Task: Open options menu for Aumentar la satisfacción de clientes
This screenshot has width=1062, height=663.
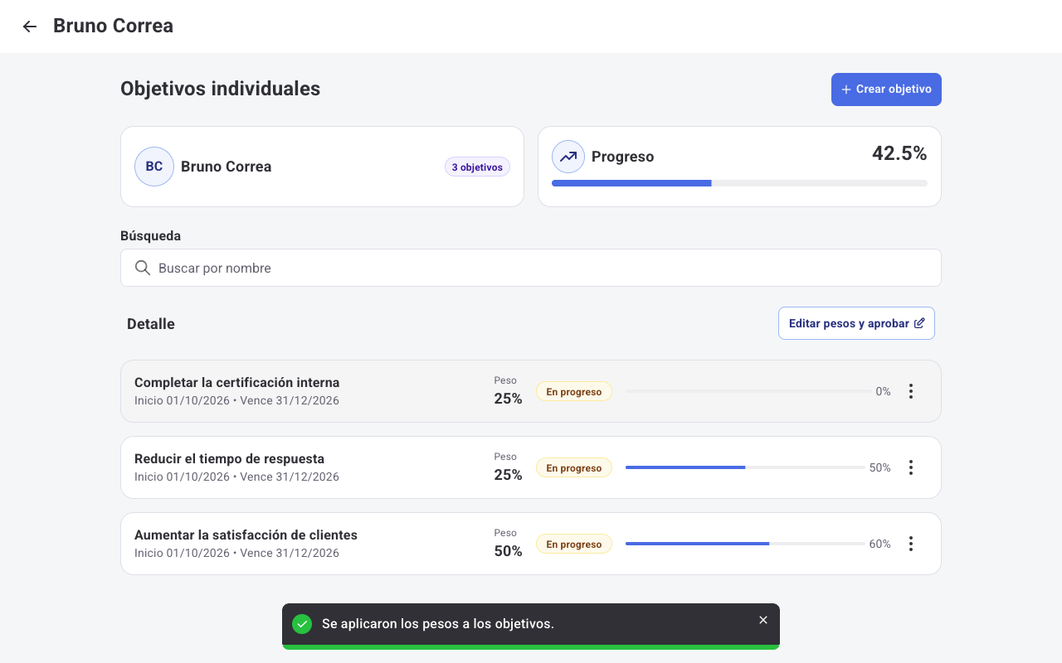Action: point(911,544)
